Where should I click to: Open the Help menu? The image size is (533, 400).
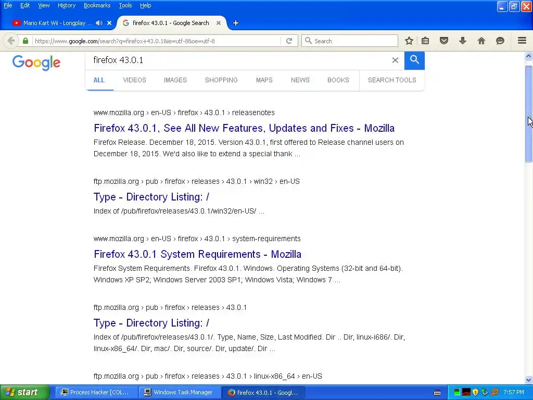pos(146,5)
